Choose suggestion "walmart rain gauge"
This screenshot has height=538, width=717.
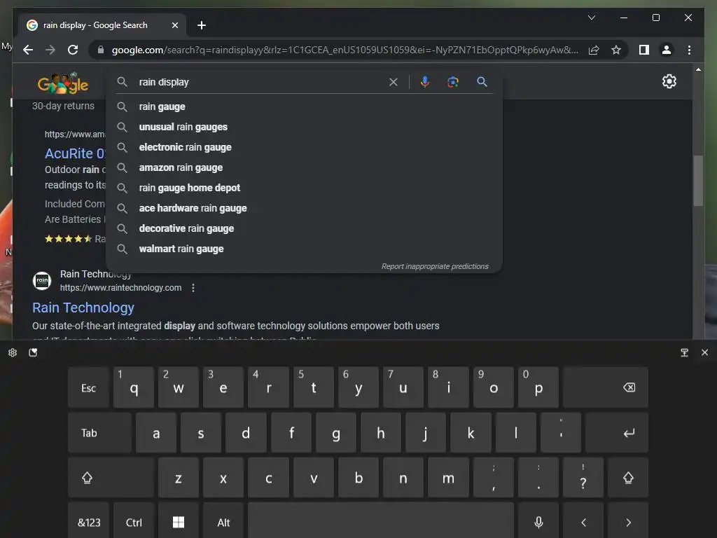coord(304,249)
